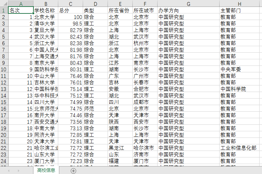The image size is (262, 174).
Task: Select row 1 header
Action: pos(4,10)
